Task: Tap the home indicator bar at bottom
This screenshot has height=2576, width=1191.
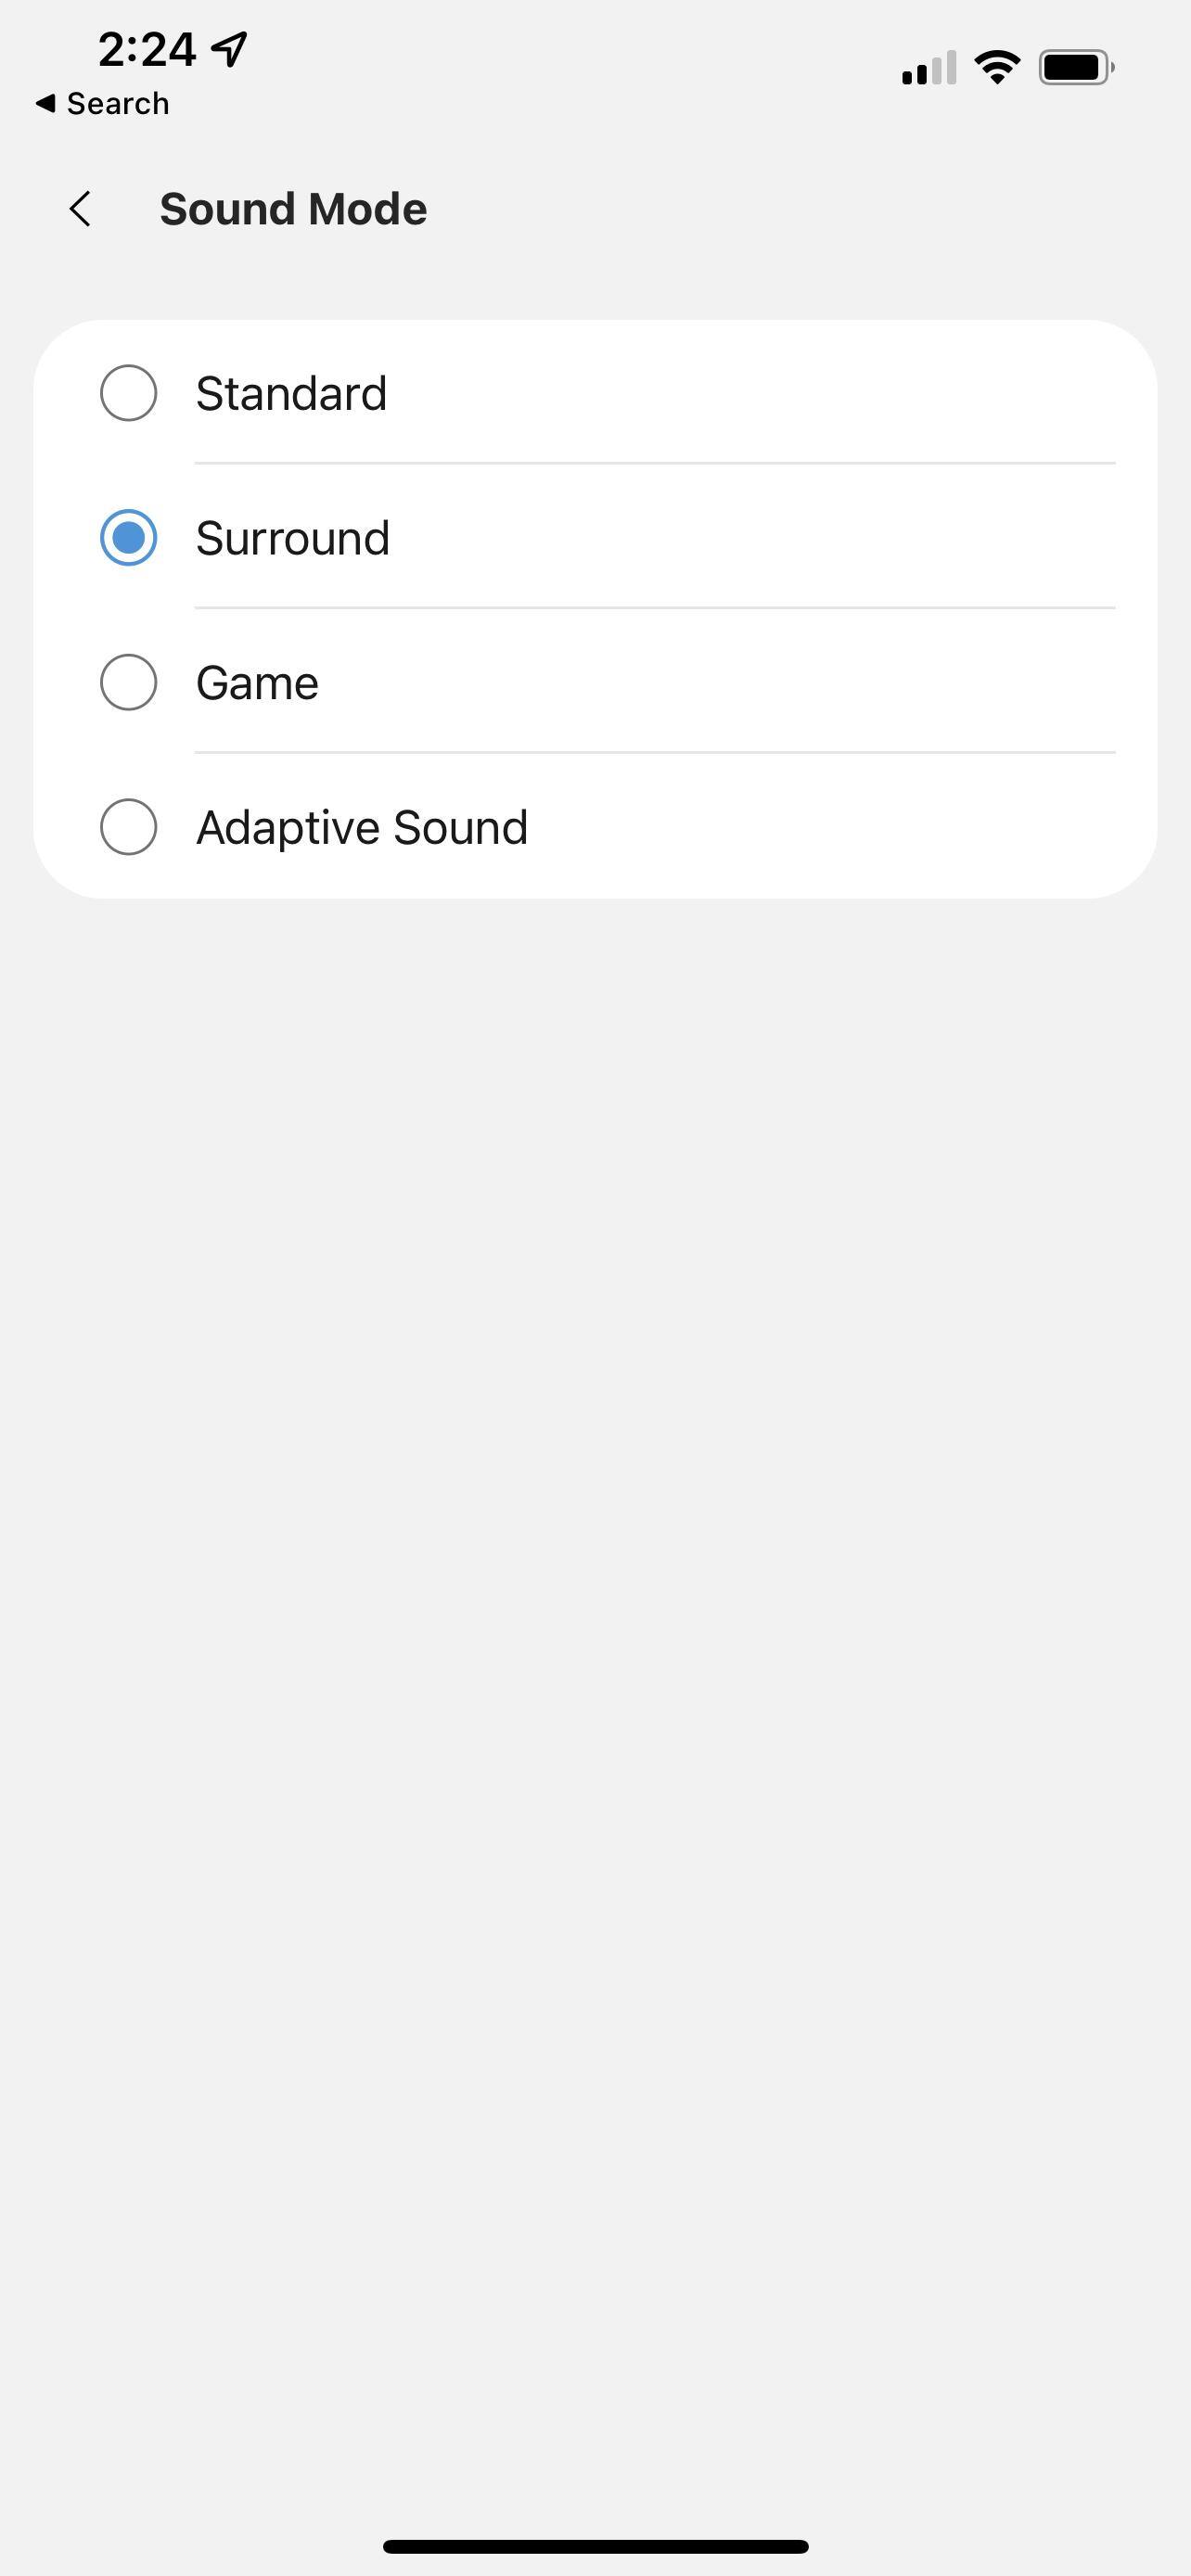Action: [x=595, y=2545]
